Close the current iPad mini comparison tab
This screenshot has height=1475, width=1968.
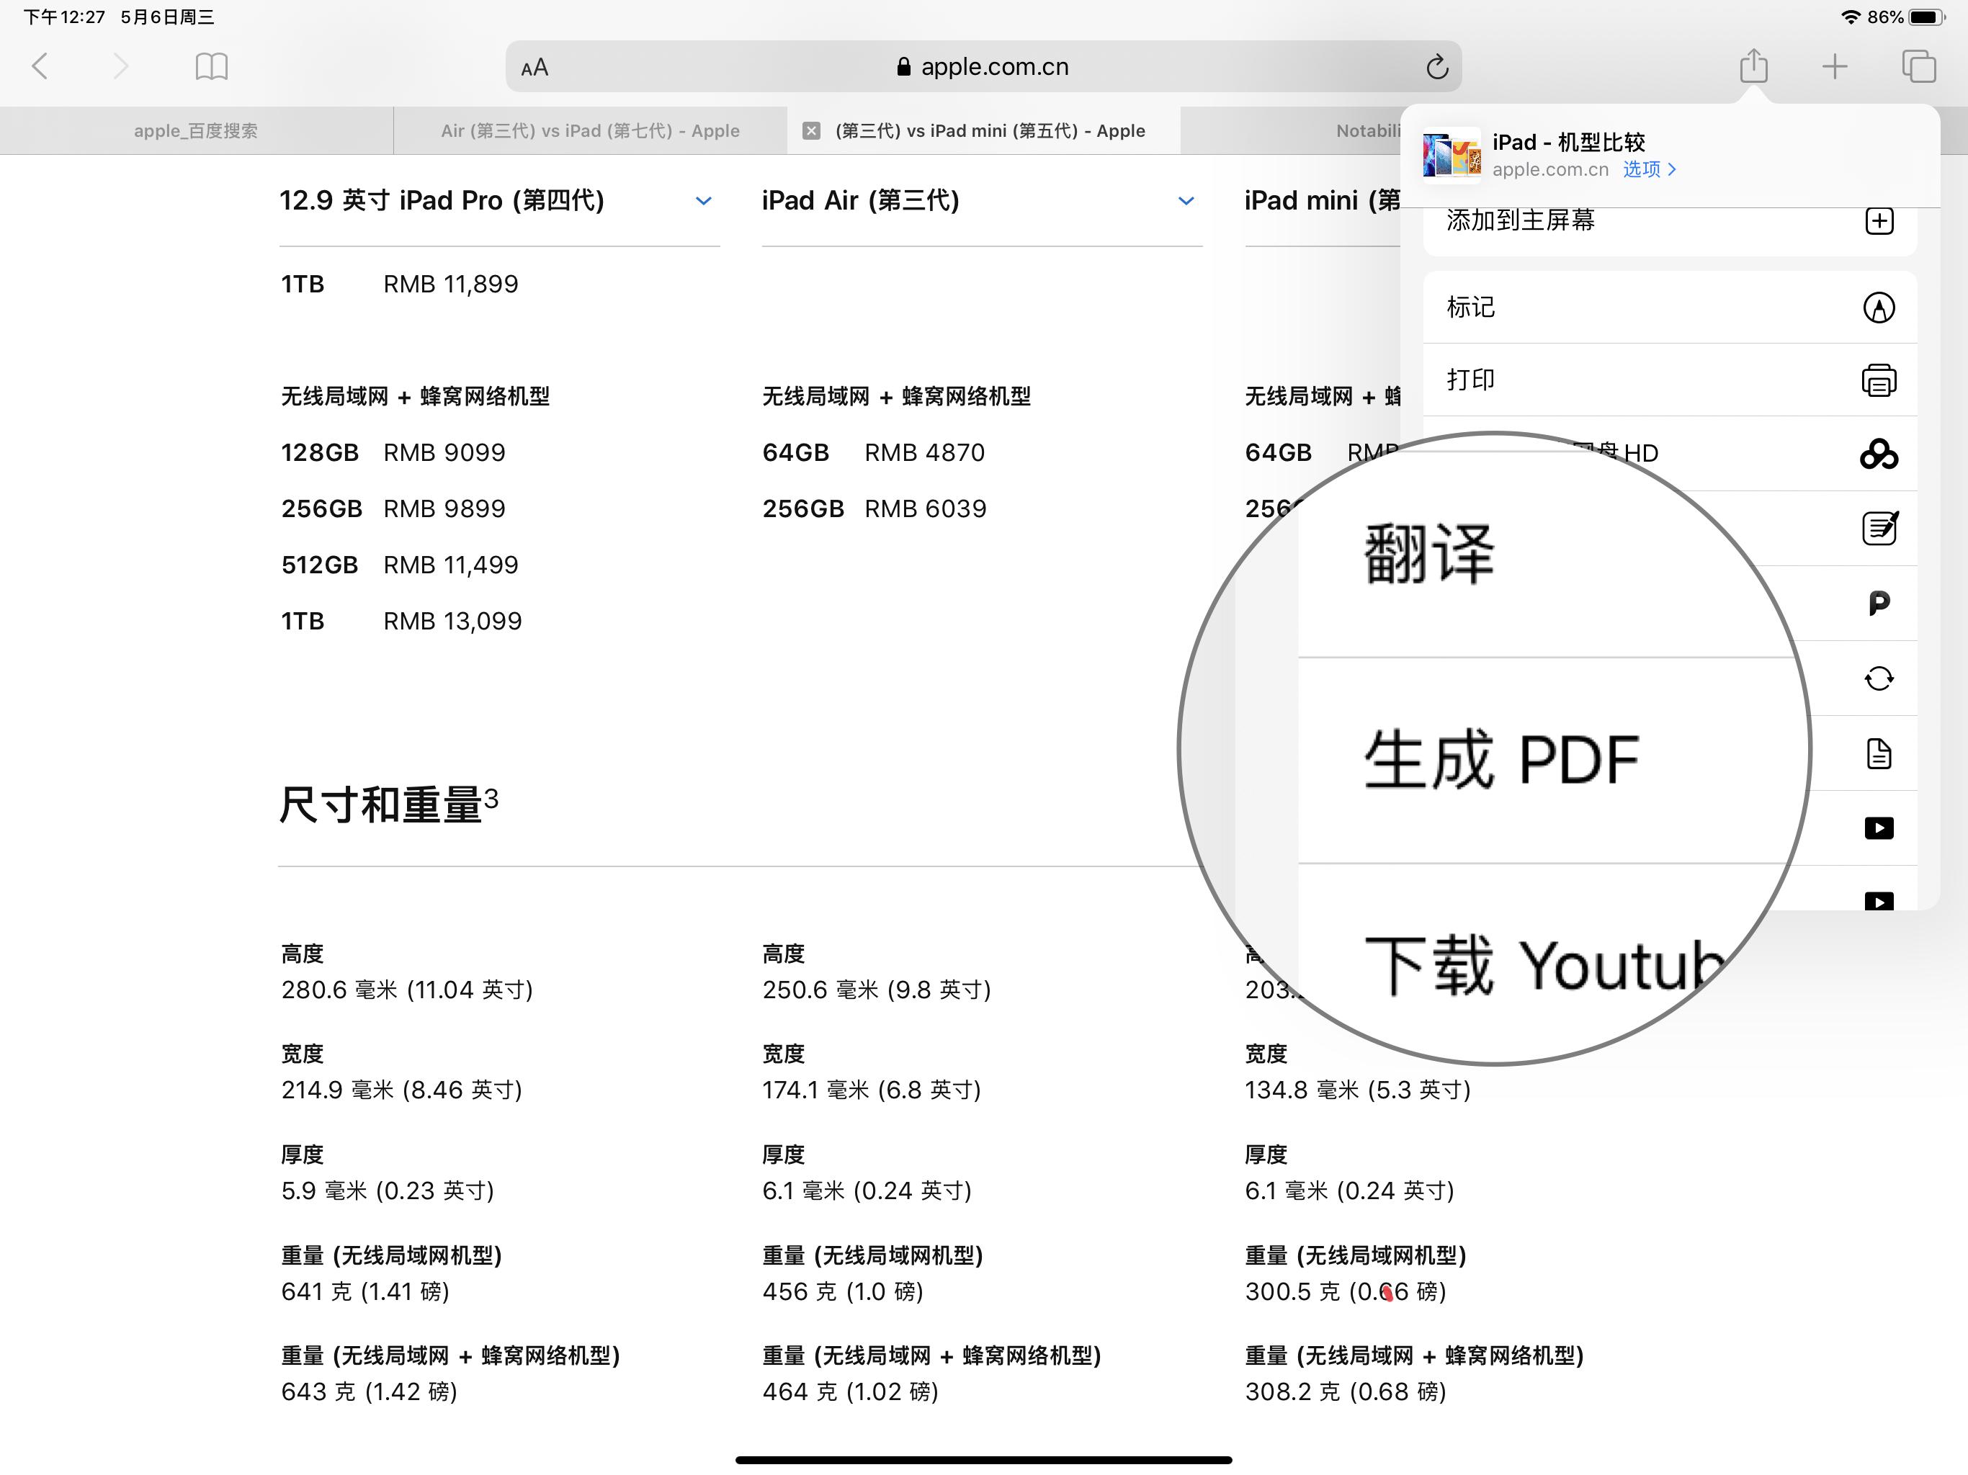(x=810, y=131)
